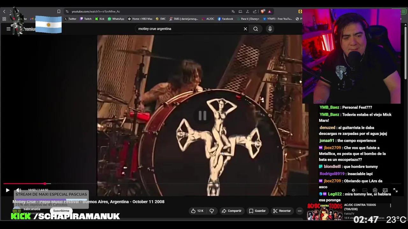Open the YTMP3 Free YouTube bookmark
The width and height of the screenshot is (408, 229).
click(277, 19)
